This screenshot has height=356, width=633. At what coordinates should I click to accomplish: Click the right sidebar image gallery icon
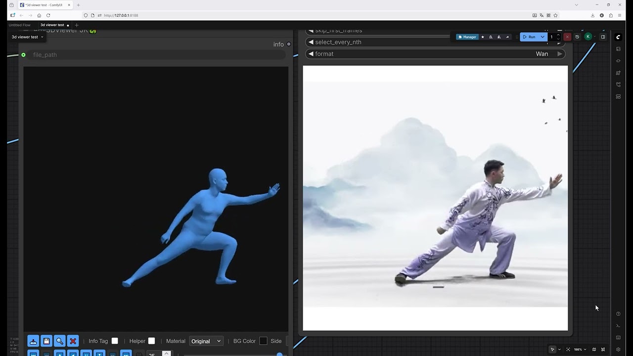click(x=618, y=49)
